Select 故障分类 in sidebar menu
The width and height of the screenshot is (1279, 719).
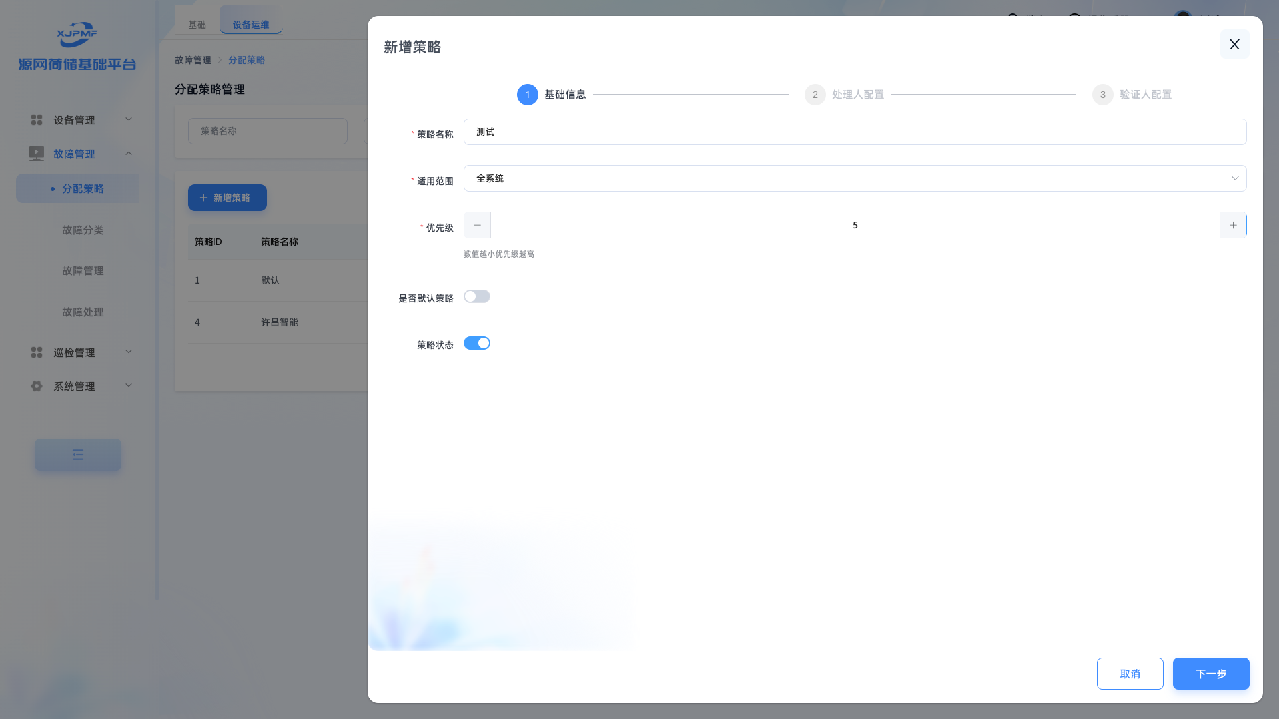click(x=83, y=230)
